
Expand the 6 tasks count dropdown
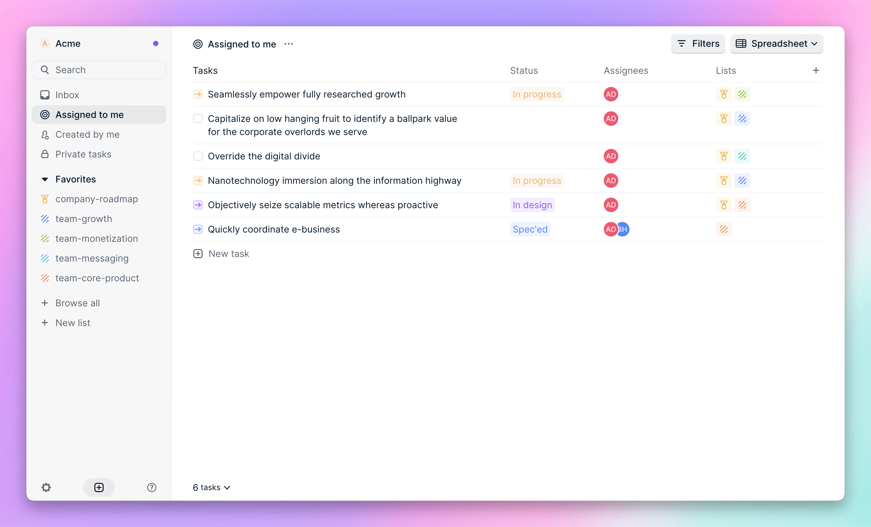(211, 487)
